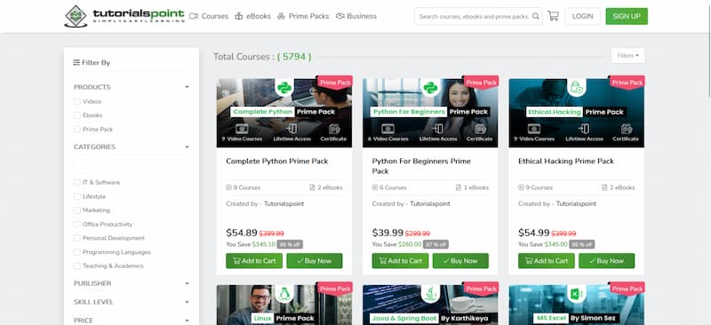Check the Videos product filter
Image resolution: width=711 pixels, height=325 pixels.
click(x=77, y=101)
